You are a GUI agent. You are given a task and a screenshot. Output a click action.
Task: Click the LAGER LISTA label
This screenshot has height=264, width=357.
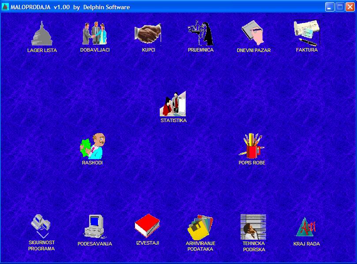tap(42, 50)
